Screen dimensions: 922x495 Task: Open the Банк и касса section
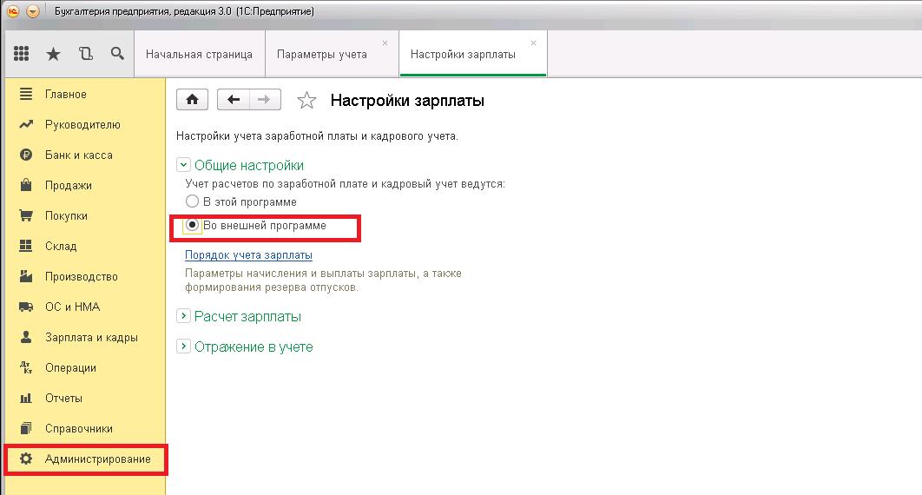click(x=79, y=155)
